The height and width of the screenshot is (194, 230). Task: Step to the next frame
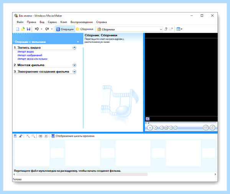click(171, 128)
